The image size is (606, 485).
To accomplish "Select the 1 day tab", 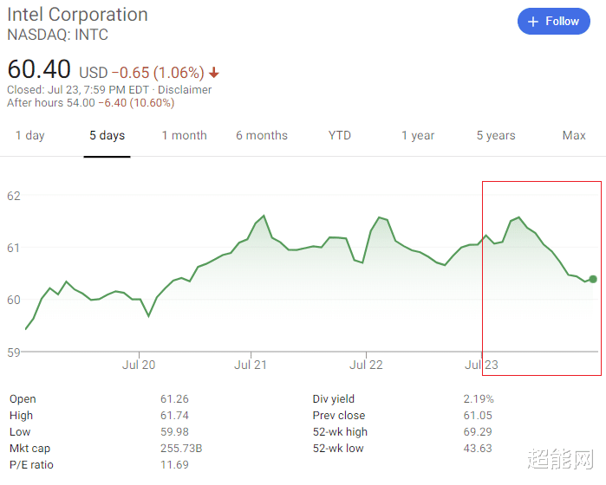I will point(29,135).
